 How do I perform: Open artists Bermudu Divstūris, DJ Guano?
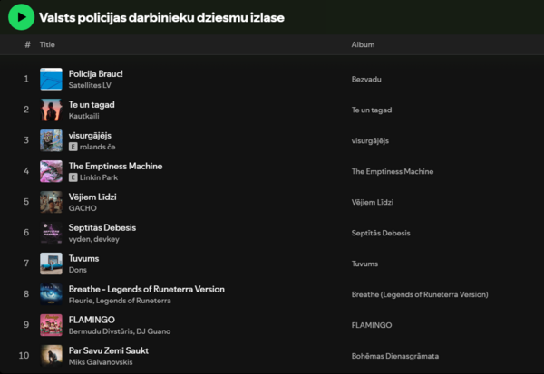click(120, 331)
